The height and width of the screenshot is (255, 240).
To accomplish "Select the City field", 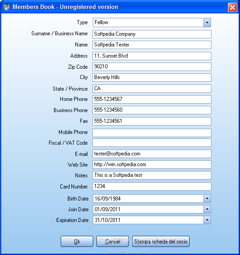I will point(152,77).
